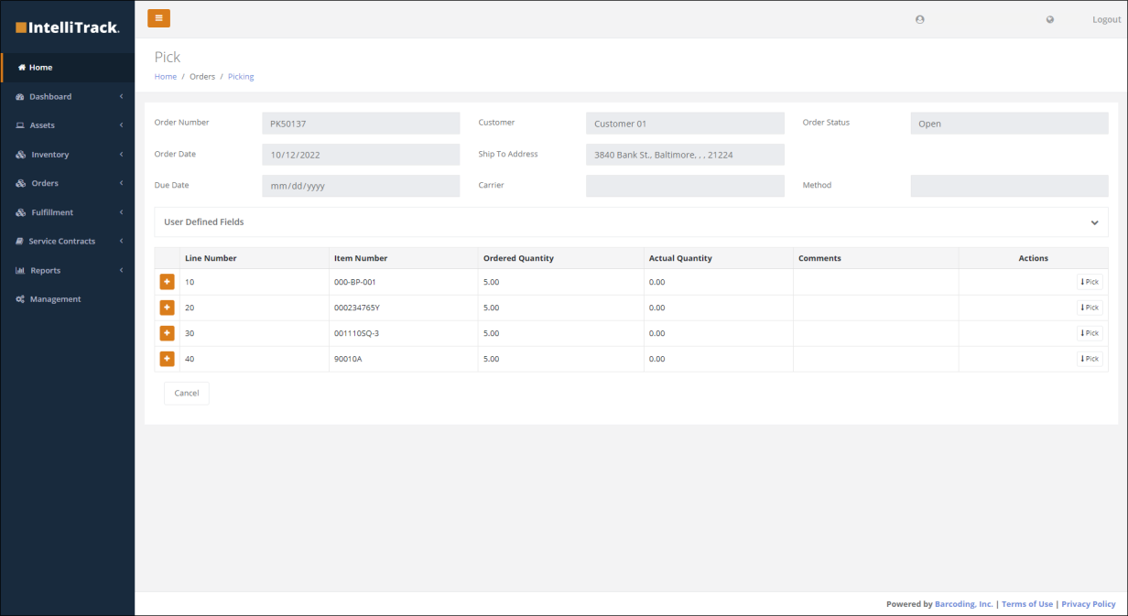Click the Picking breadcrumb link

(x=241, y=77)
